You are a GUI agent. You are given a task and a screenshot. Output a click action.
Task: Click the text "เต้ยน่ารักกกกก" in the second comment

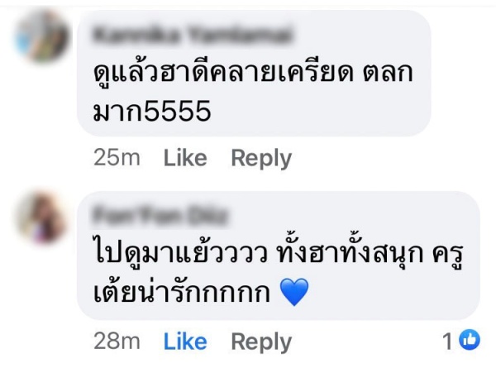[182, 291]
